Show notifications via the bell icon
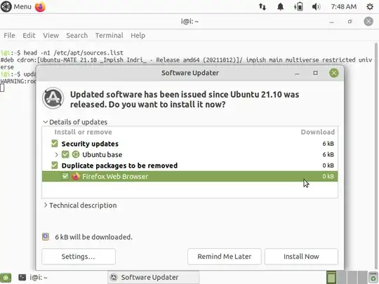Viewport: 379px width, 284px height. click(x=280, y=7)
